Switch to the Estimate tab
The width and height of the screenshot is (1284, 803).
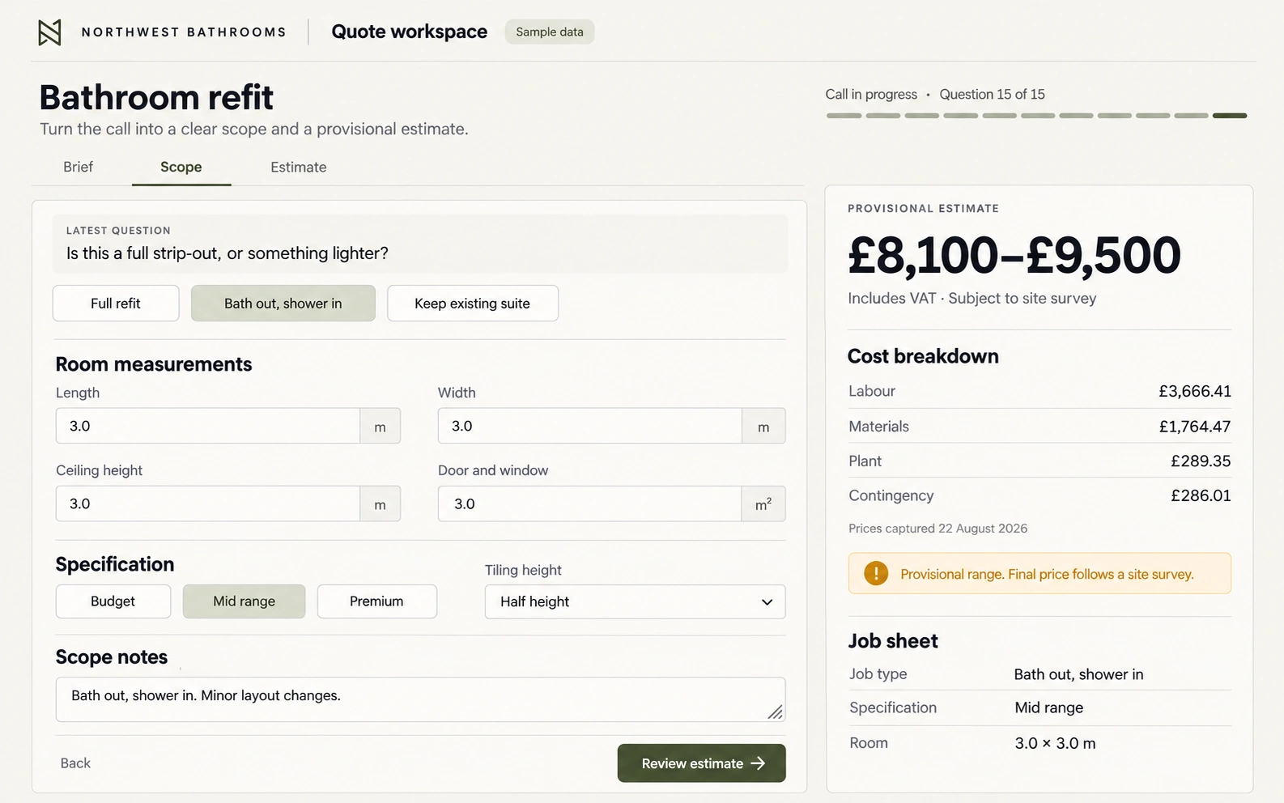(x=299, y=167)
